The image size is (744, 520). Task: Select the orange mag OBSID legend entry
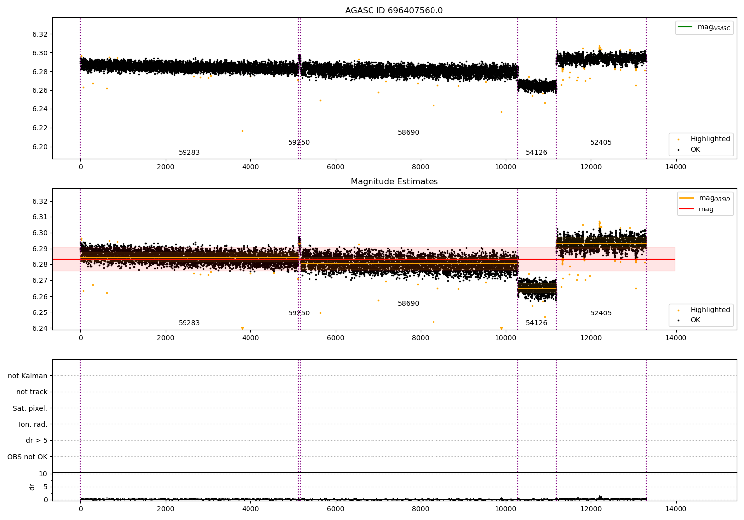(x=704, y=198)
